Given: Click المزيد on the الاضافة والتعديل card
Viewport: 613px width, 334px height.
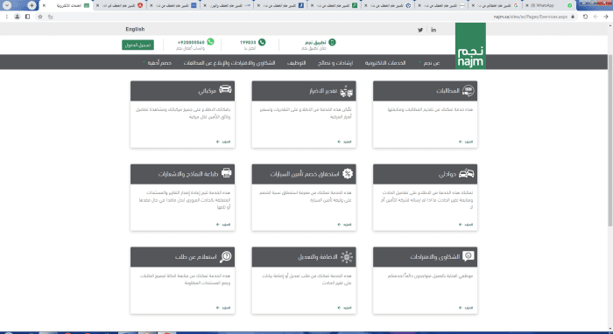Looking at the screenshot, I should [345, 308].
